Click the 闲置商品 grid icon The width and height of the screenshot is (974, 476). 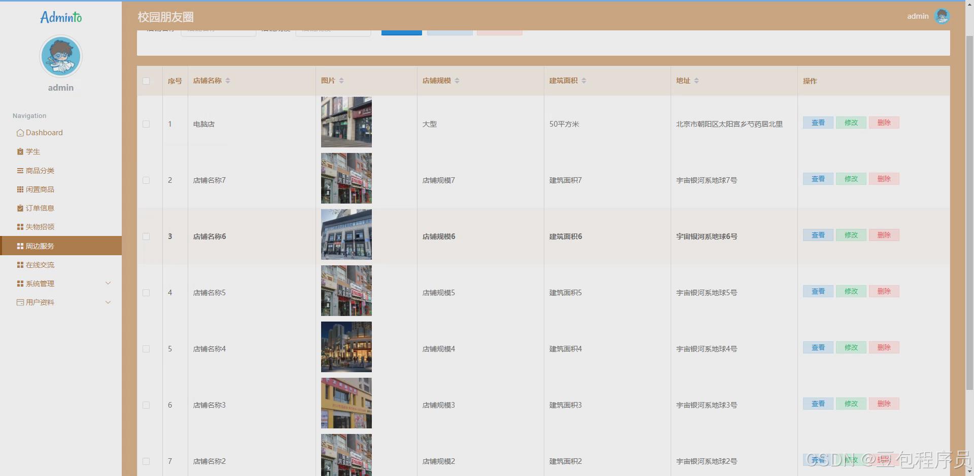click(x=20, y=189)
